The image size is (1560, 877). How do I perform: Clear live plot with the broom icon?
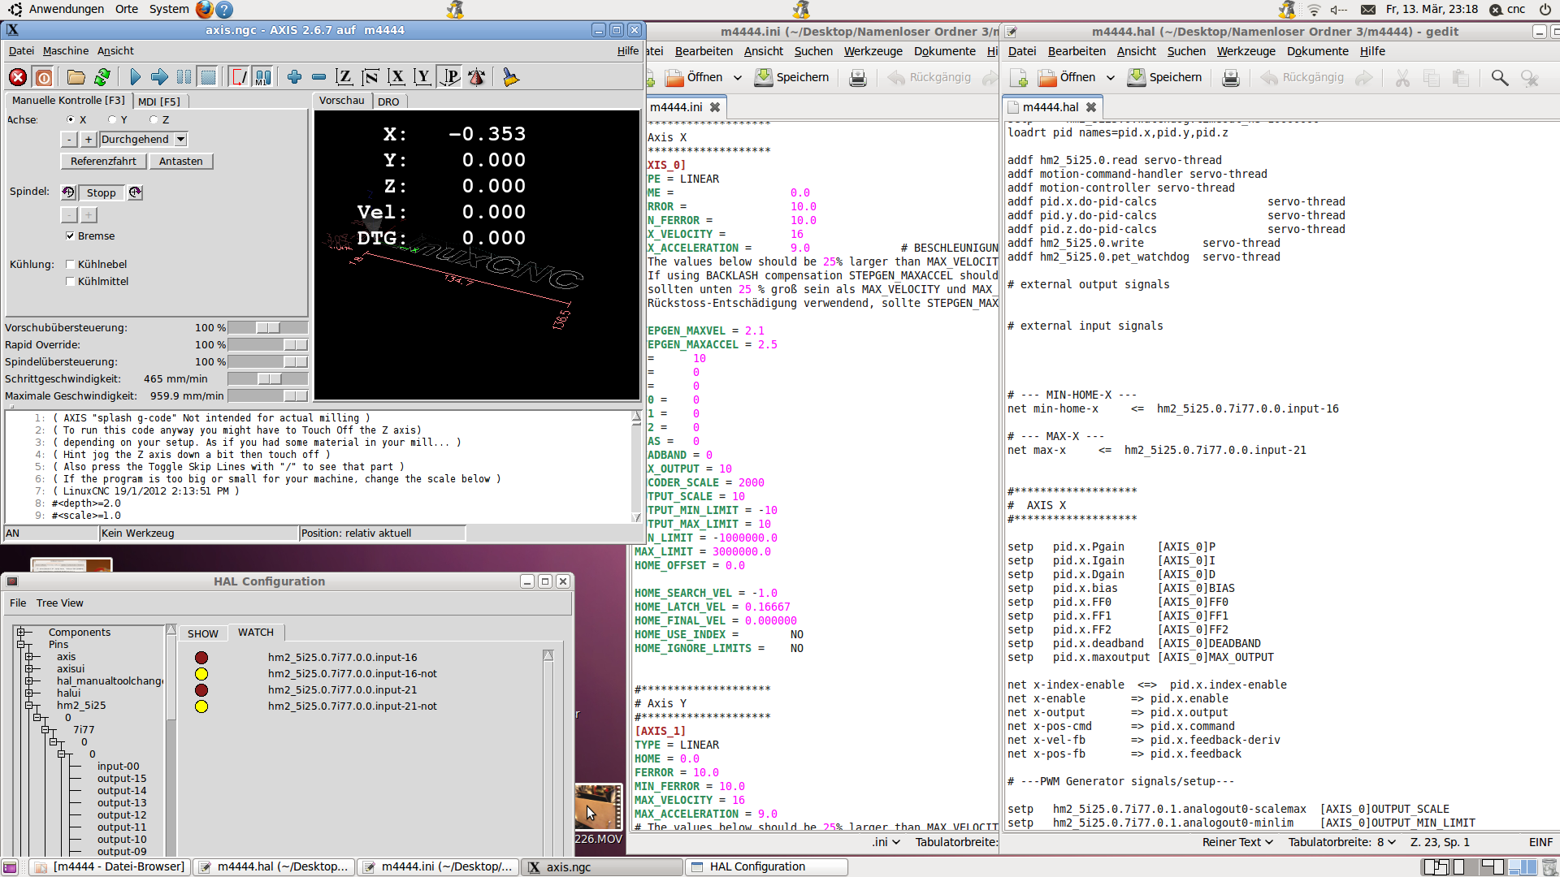[x=510, y=77]
